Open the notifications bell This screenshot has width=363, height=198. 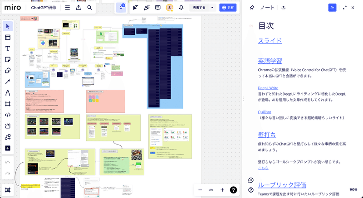(181, 8)
